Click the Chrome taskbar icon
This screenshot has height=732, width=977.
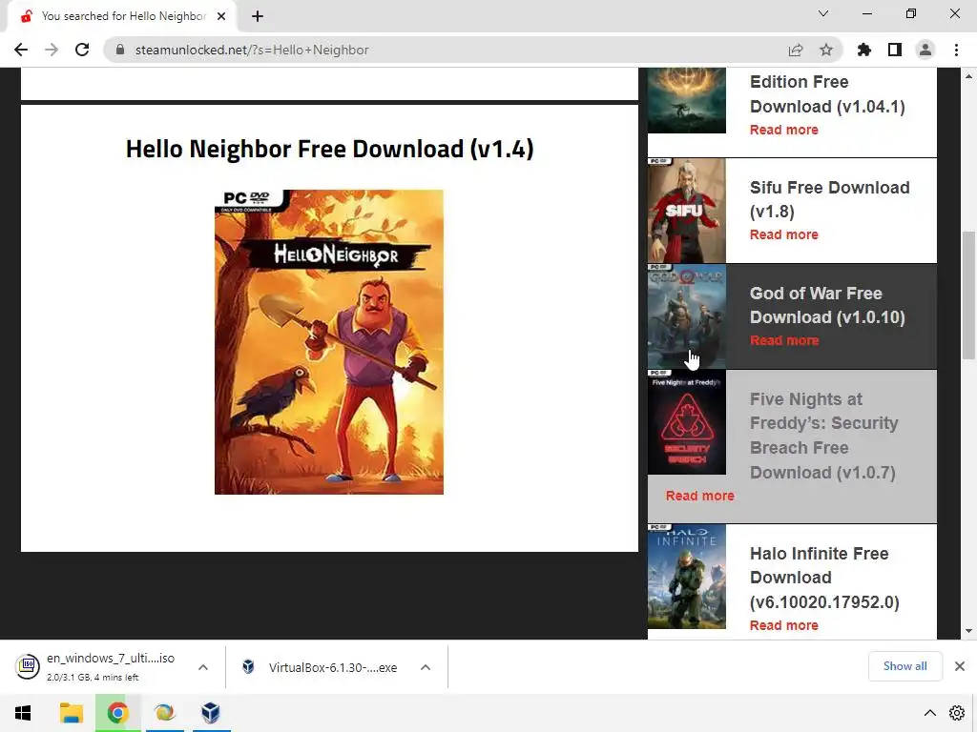click(x=117, y=713)
